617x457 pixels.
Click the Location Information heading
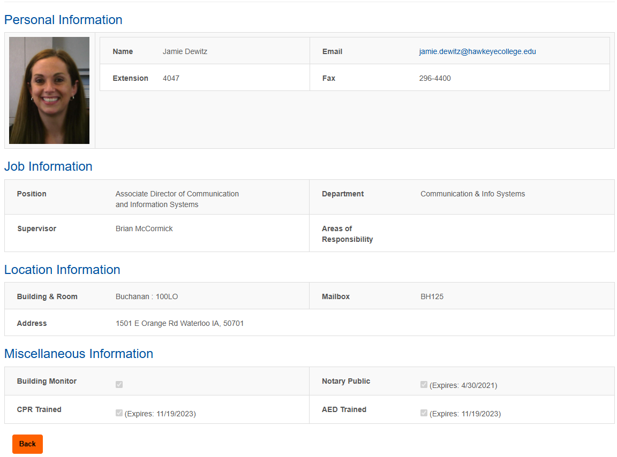pyautogui.click(x=62, y=270)
